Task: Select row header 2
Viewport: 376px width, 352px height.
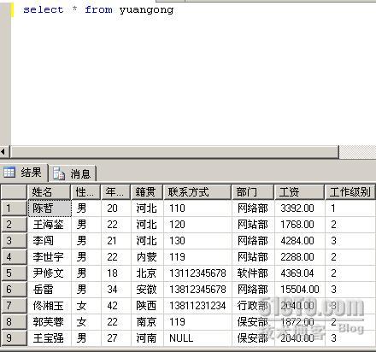Action: (x=14, y=225)
